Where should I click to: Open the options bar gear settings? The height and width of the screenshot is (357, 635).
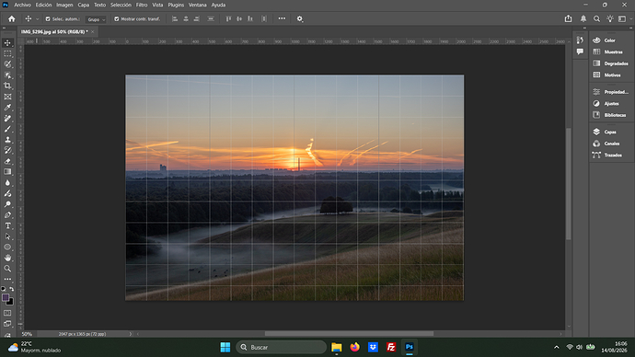(300, 18)
